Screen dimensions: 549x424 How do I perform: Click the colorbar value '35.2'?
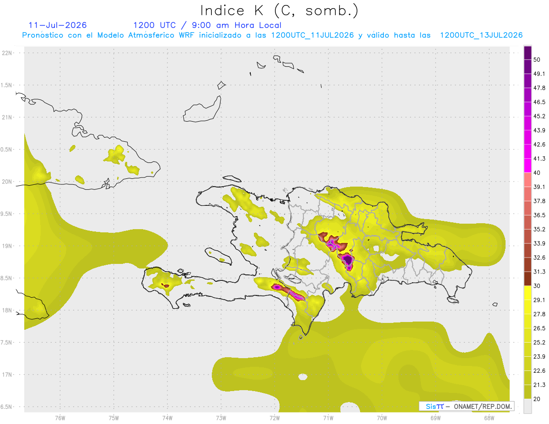tap(539, 229)
